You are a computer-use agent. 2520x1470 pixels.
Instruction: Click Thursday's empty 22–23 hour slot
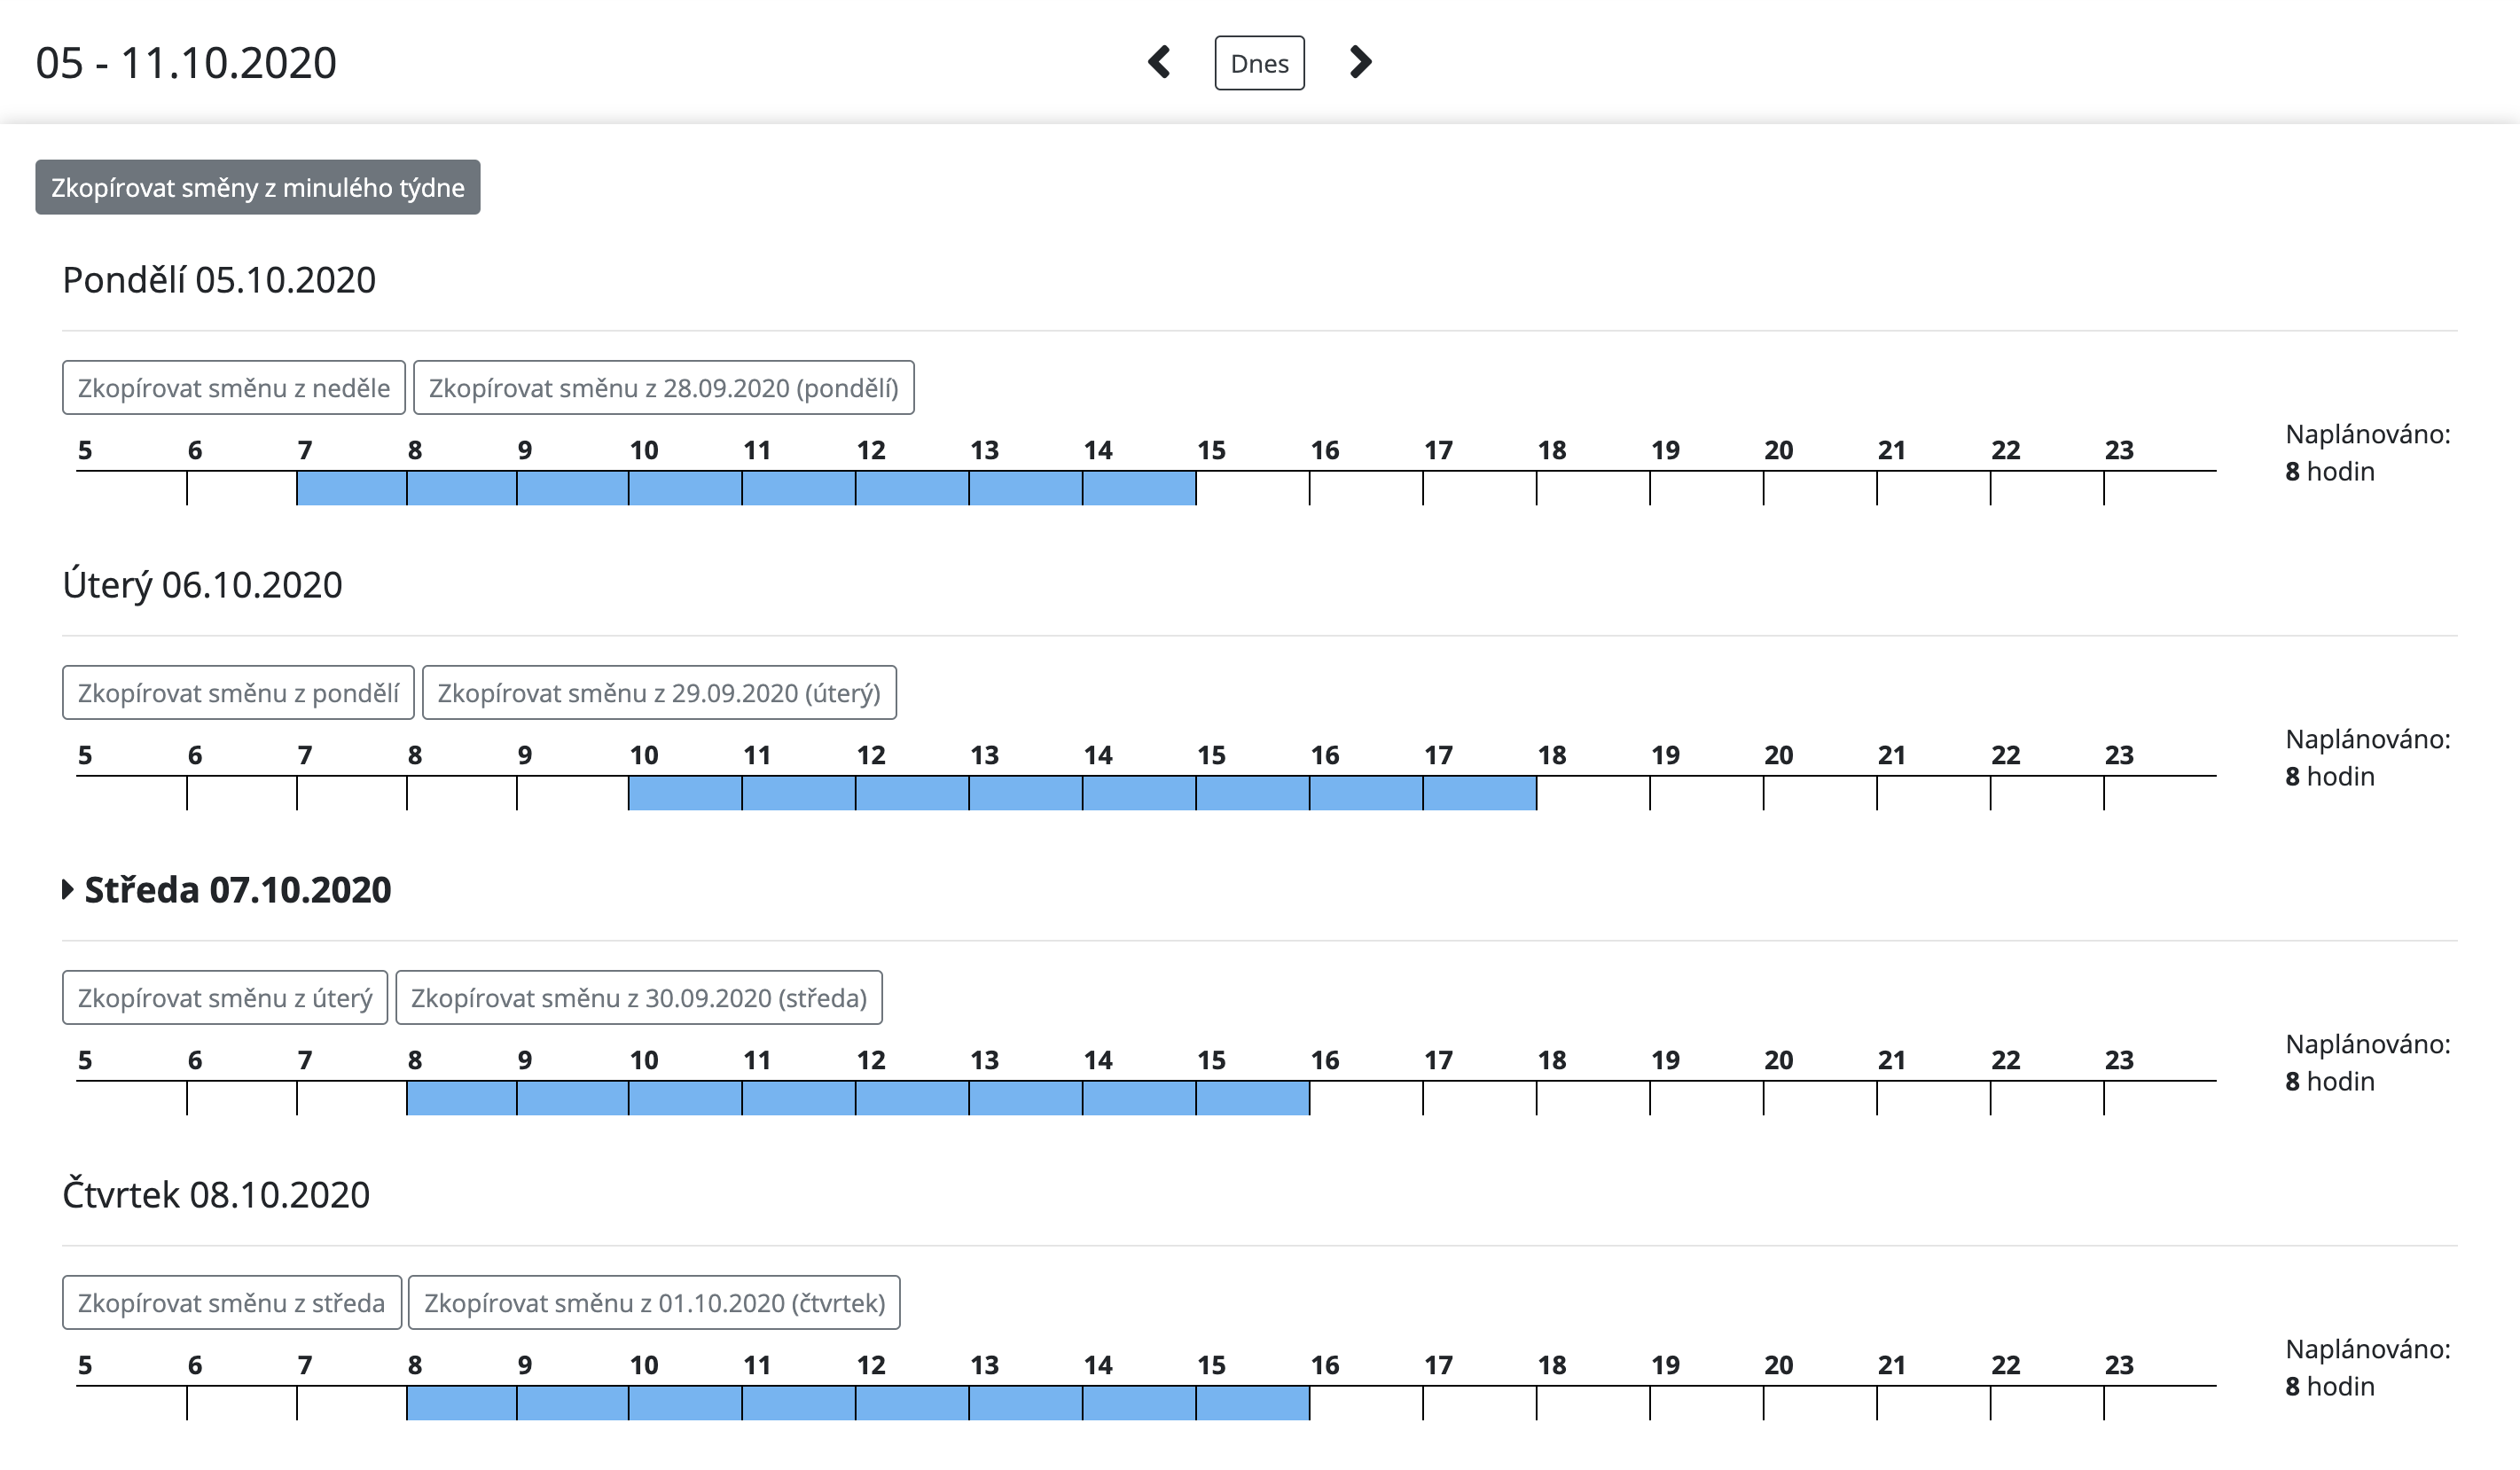pos(2046,1404)
